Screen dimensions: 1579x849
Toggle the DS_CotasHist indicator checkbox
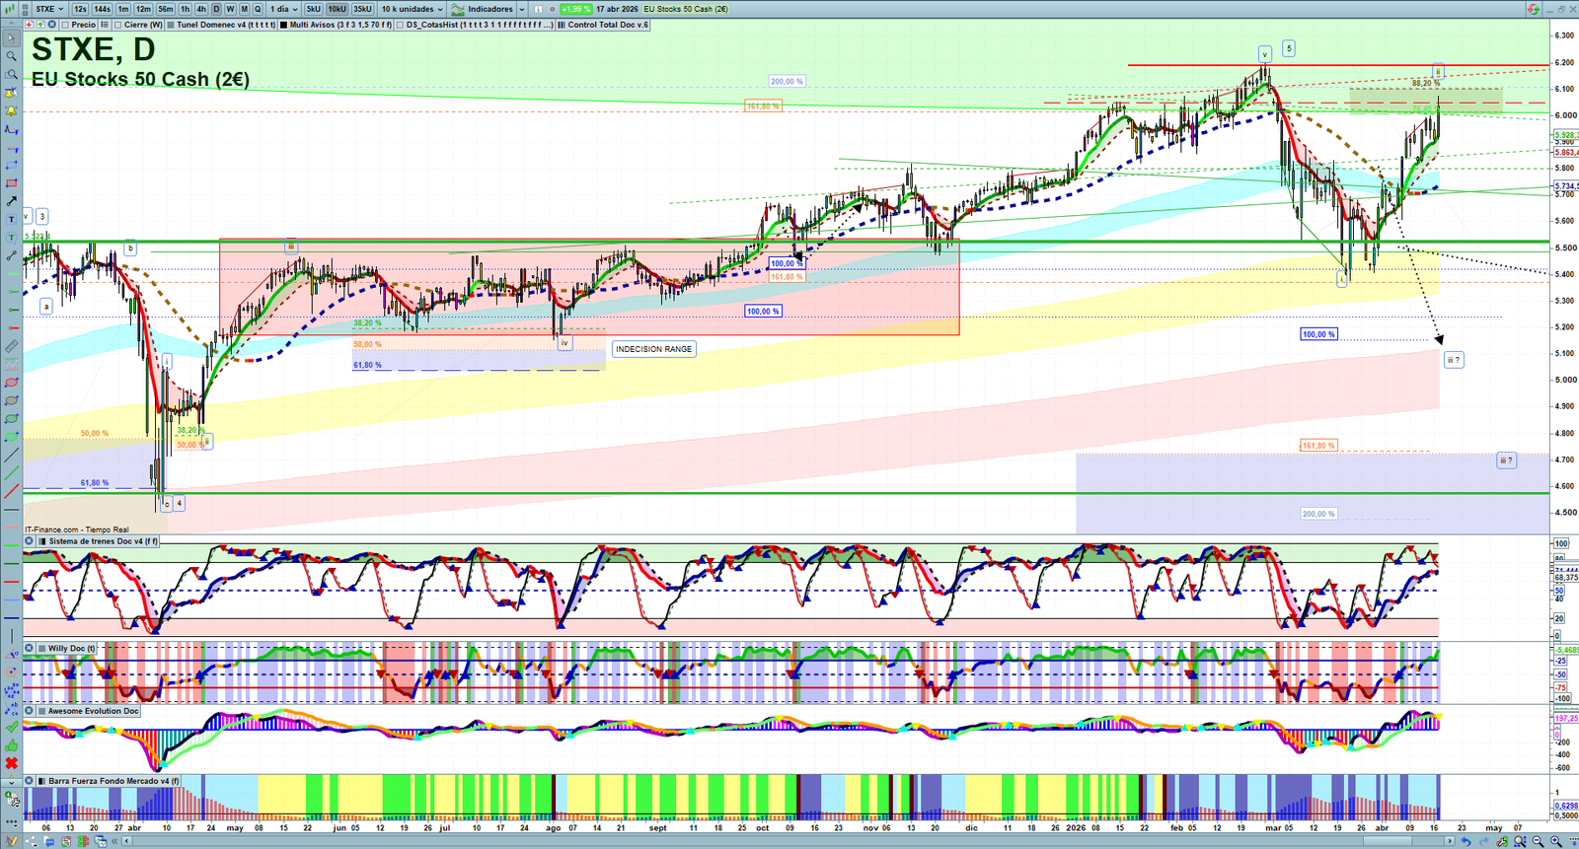pyautogui.click(x=401, y=25)
